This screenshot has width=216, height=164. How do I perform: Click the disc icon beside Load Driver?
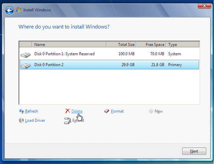pyautogui.click(x=21, y=120)
